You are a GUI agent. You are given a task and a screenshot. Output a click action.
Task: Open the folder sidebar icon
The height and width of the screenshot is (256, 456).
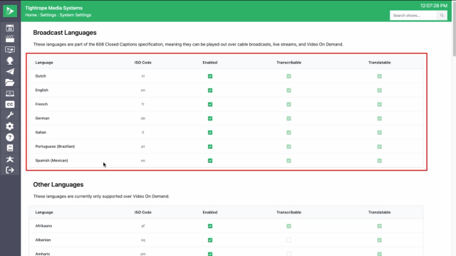pos(10,82)
